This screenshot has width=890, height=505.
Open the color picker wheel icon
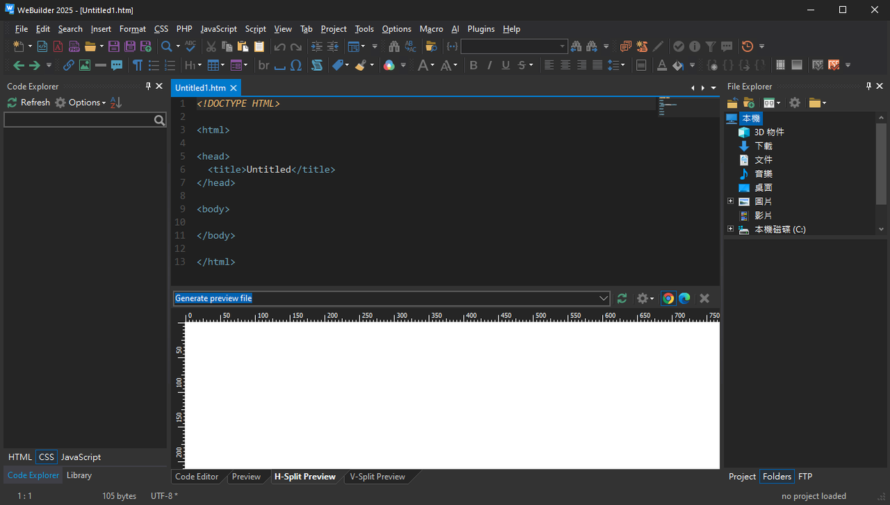[x=389, y=65]
